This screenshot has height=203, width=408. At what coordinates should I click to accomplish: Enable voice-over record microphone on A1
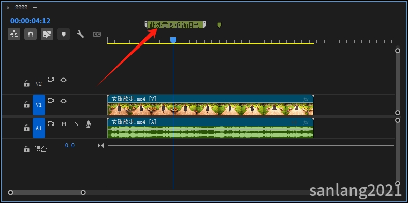(x=88, y=124)
